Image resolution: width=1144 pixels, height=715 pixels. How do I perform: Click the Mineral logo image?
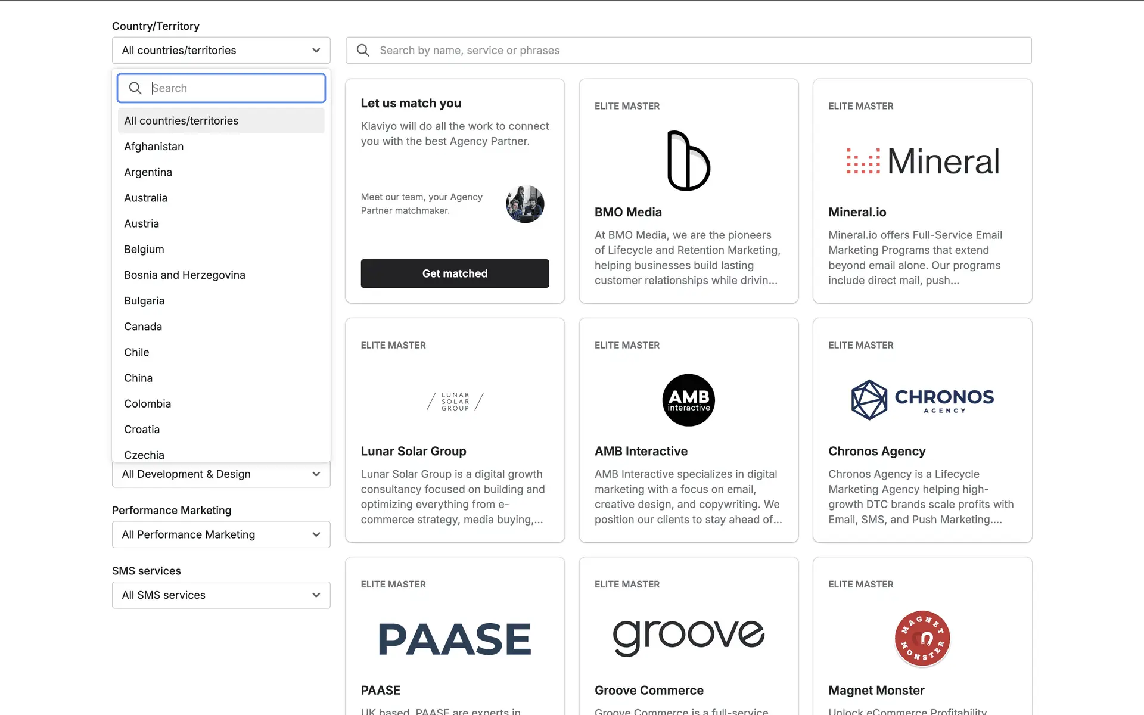[922, 161]
